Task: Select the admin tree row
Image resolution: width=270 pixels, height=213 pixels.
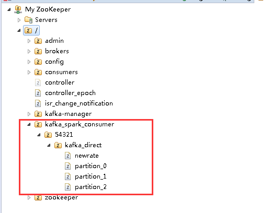Action: 54,41
